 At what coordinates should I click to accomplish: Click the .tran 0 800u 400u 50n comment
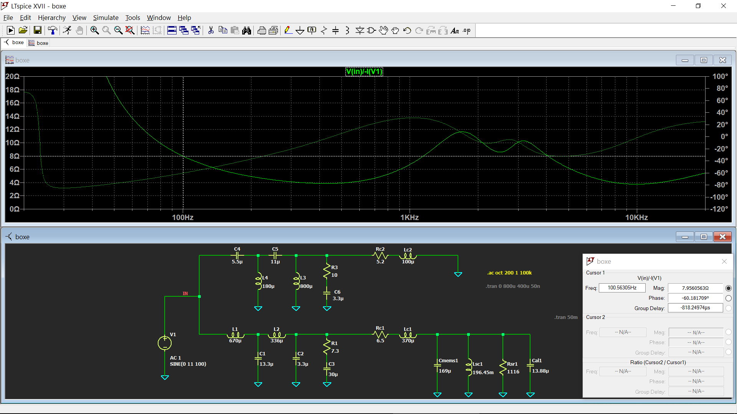[513, 286]
